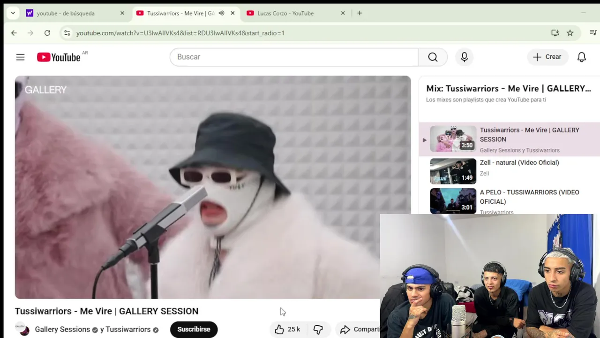Mute tab via speaker icon
Image resolution: width=600 pixels, height=338 pixels.
coord(221,13)
